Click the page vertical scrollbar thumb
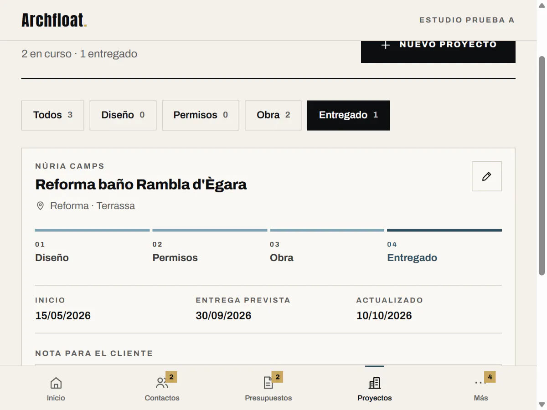The width and height of the screenshot is (547, 410). click(x=542, y=166)
